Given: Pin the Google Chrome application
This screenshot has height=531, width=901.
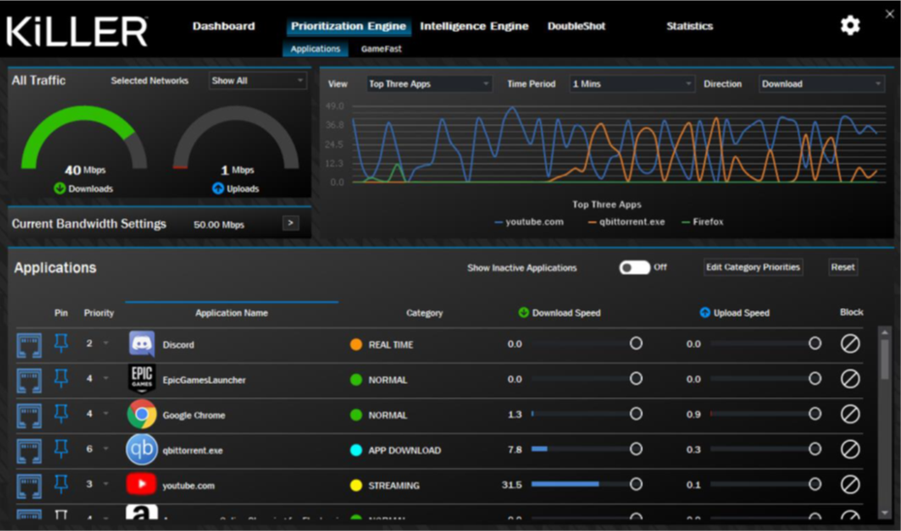Looking at the screenshot, I should [61, 414].
